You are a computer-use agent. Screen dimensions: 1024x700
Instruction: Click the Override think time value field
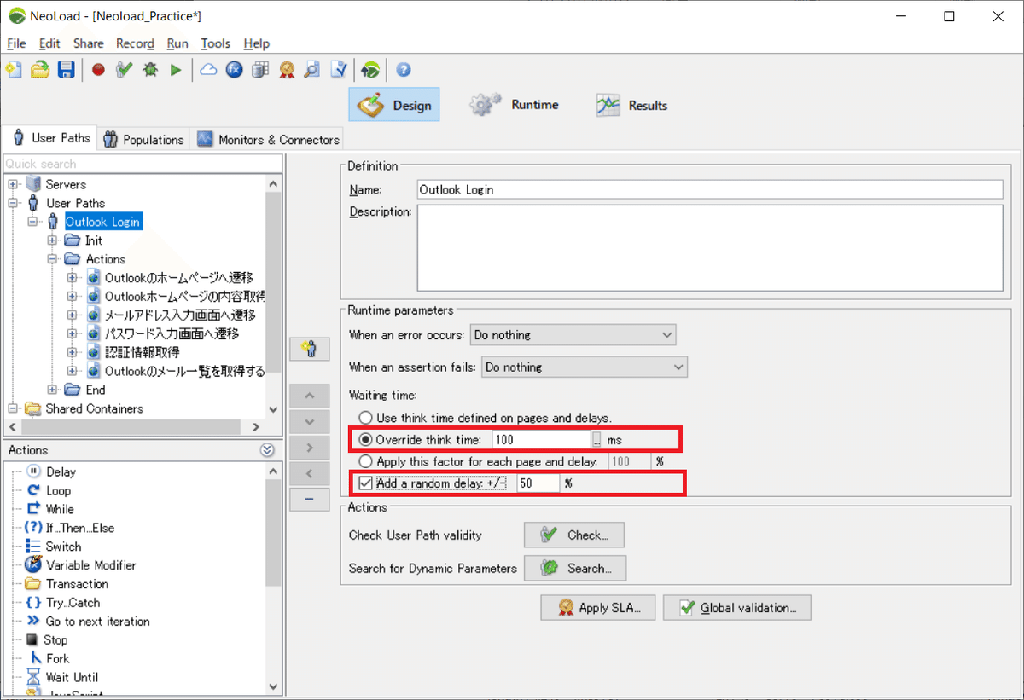tap(541, 439)
